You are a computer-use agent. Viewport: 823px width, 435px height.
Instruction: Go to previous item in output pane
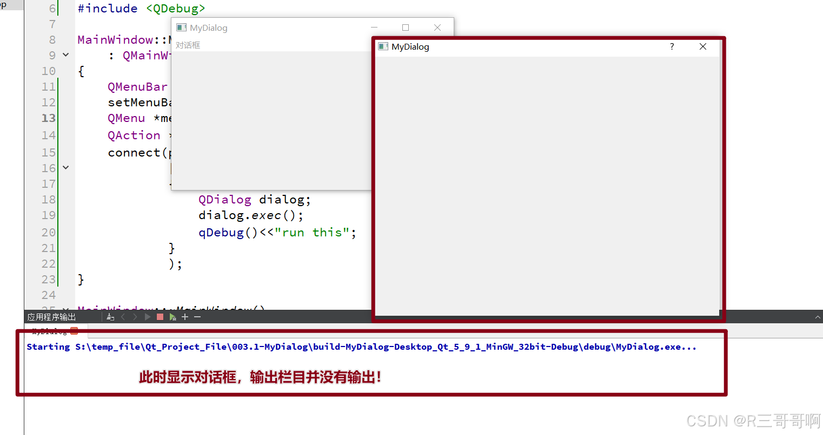[x=123, y=317]
